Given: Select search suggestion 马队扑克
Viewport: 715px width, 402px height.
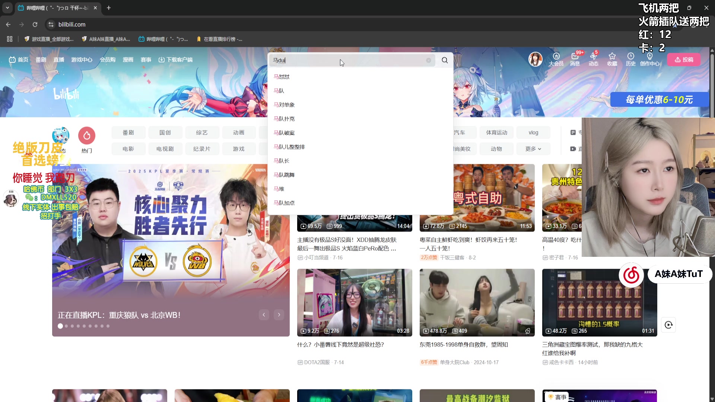Looking at the screenshot, I should pyautogui.click(x=360, y=119).
